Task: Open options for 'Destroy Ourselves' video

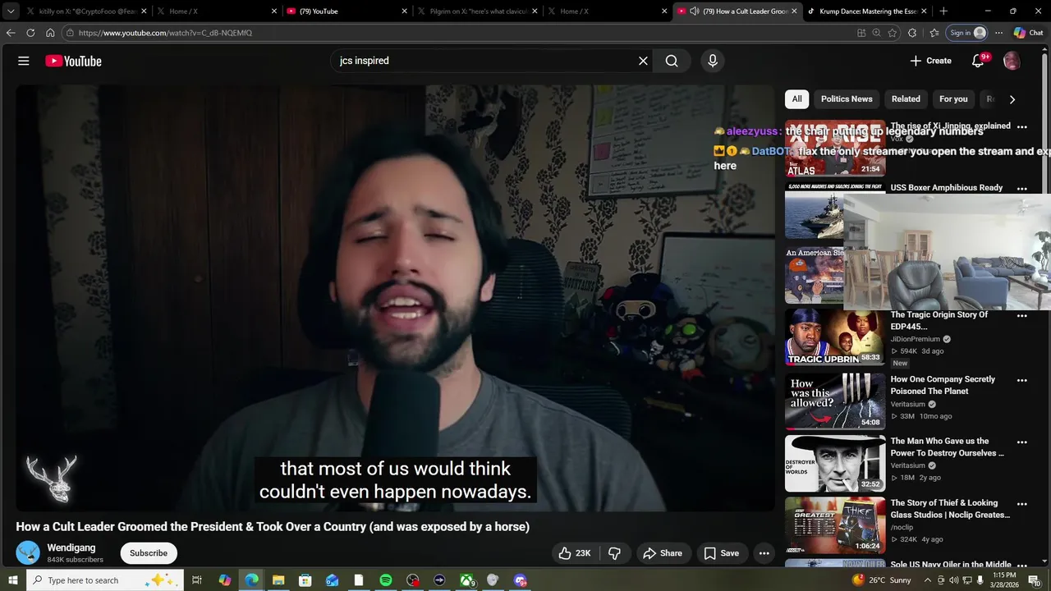Action: click(x=1022, y=442)
